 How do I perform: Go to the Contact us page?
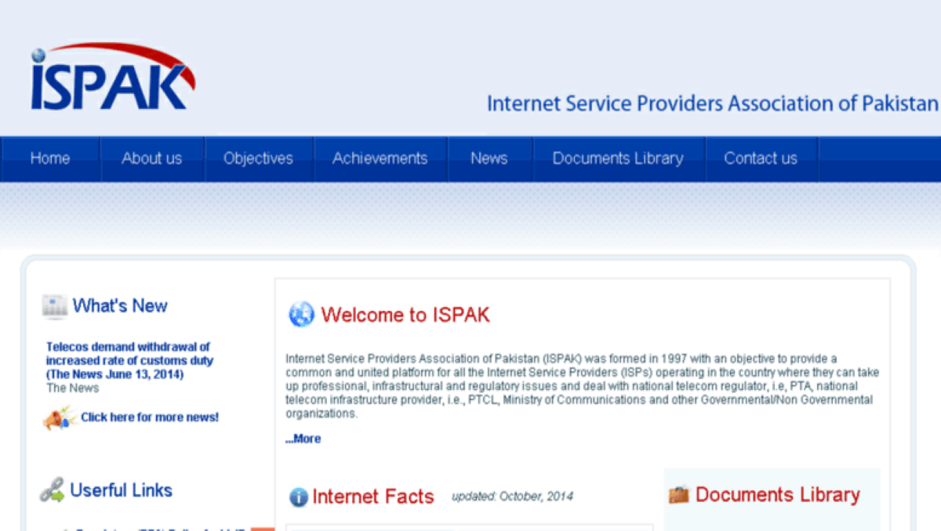[761, 158]
